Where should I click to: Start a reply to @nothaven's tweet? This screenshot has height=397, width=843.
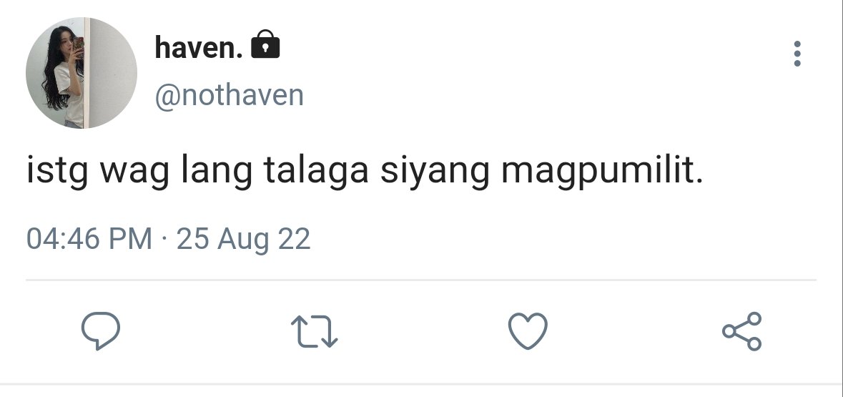coord(101,330)
